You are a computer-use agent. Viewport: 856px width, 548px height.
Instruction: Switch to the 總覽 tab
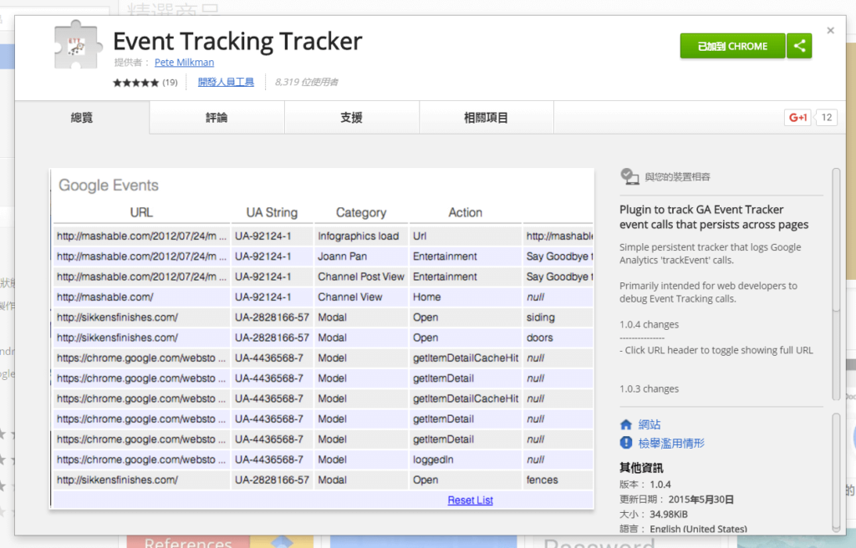coord(82,117)
